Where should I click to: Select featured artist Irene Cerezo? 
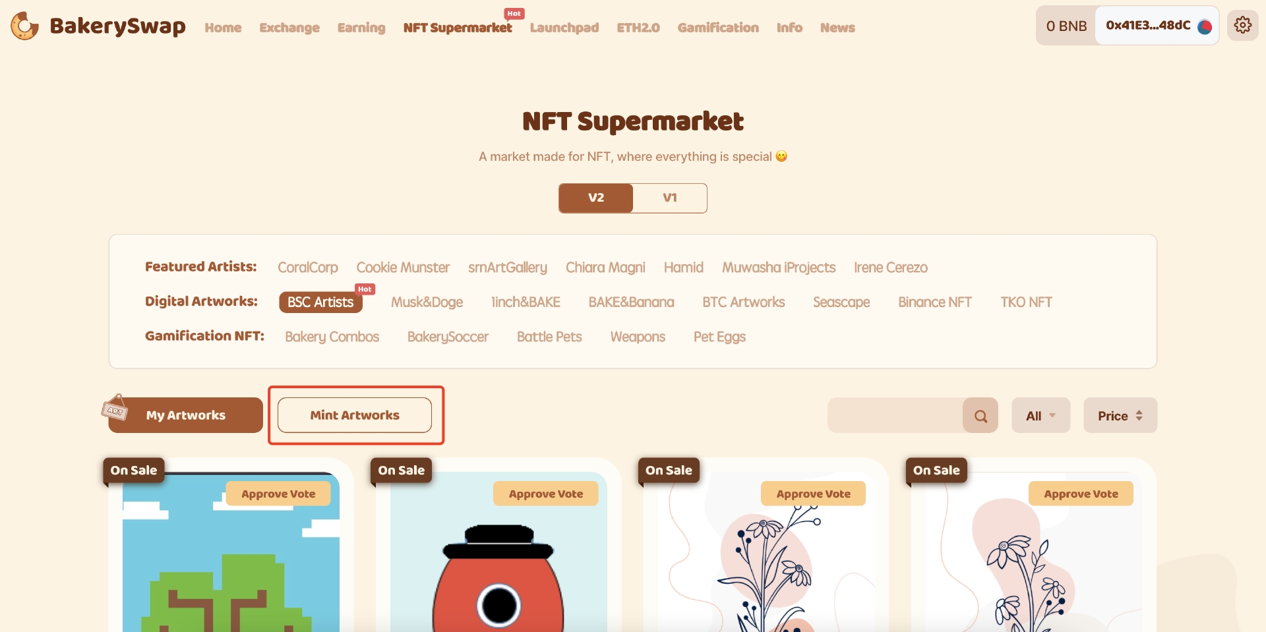point(891,268)
